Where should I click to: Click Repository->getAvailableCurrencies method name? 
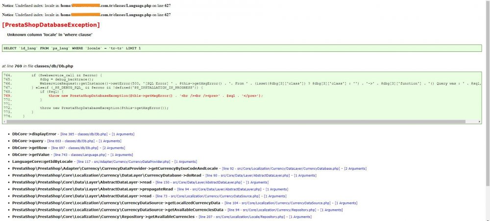[x=103, y=217]
